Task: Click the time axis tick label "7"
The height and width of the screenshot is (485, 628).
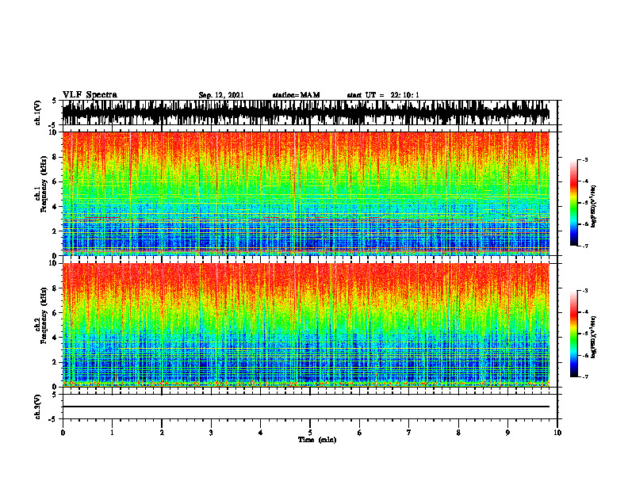Action: click(409, 433)
